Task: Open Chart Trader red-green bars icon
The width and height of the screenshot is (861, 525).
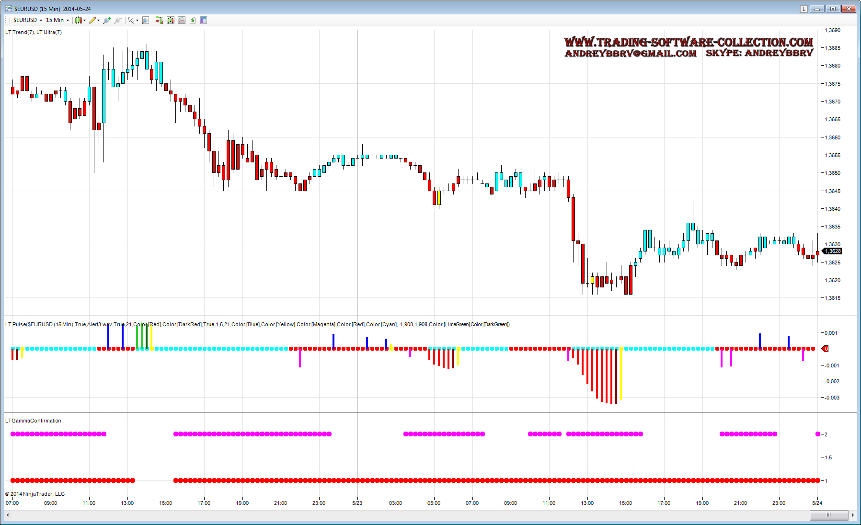Action: coord(159,20)
